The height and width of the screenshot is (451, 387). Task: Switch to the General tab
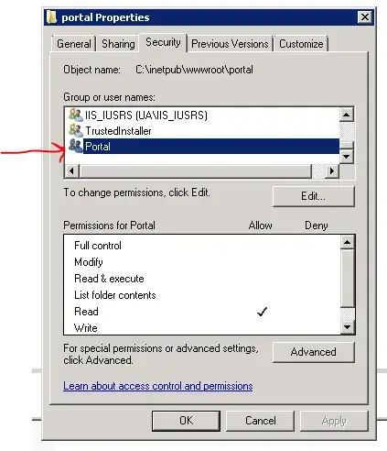pyautogui.click(x=74, y=44)
